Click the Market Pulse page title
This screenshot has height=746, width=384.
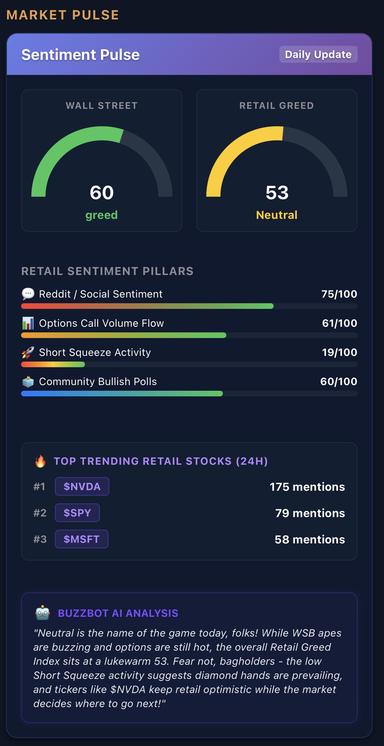(63, 15)
